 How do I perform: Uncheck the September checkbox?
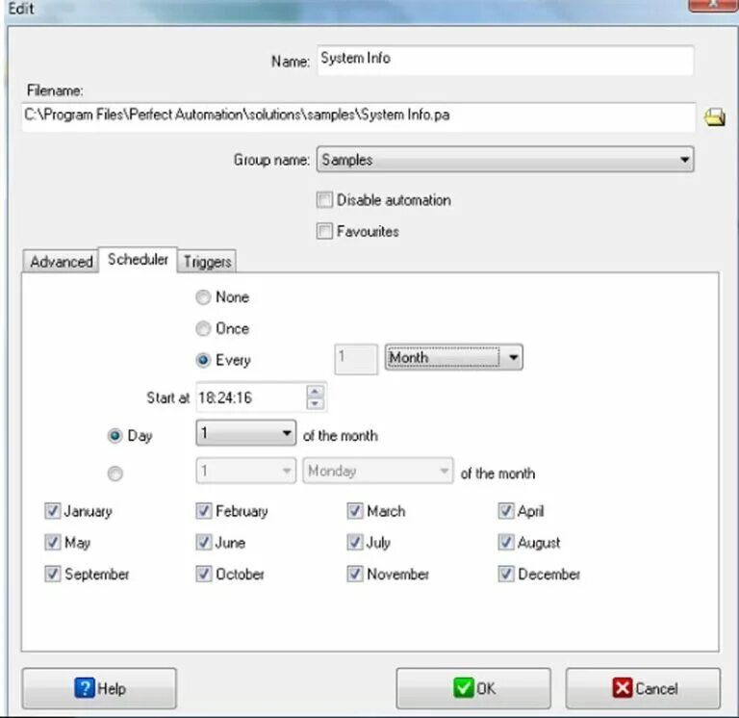(x=52, y=575)
